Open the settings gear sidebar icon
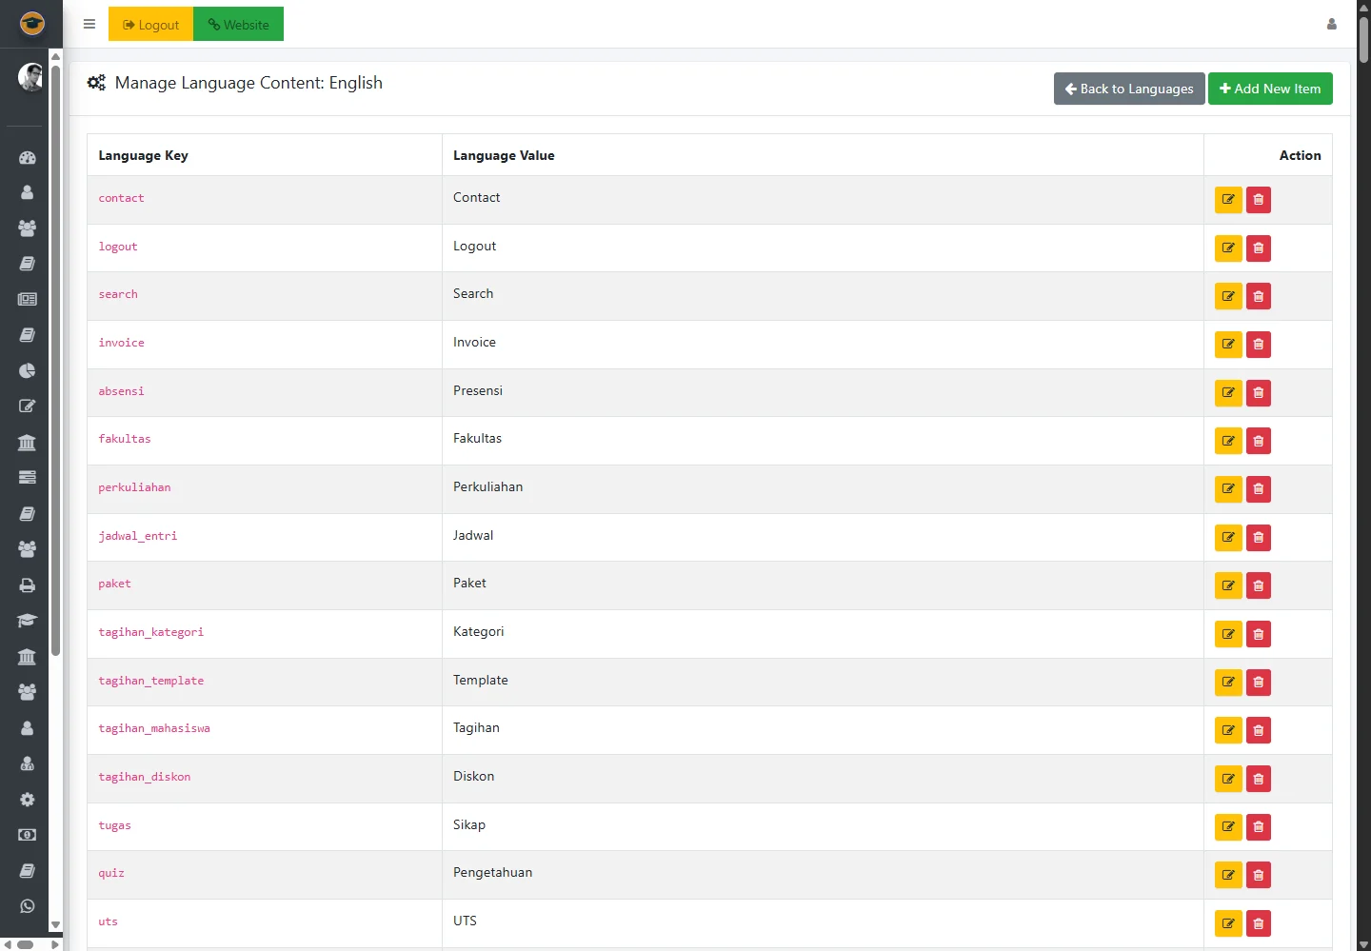The height and width of the screenshot is (951, 1371). [x=27, y=800]
